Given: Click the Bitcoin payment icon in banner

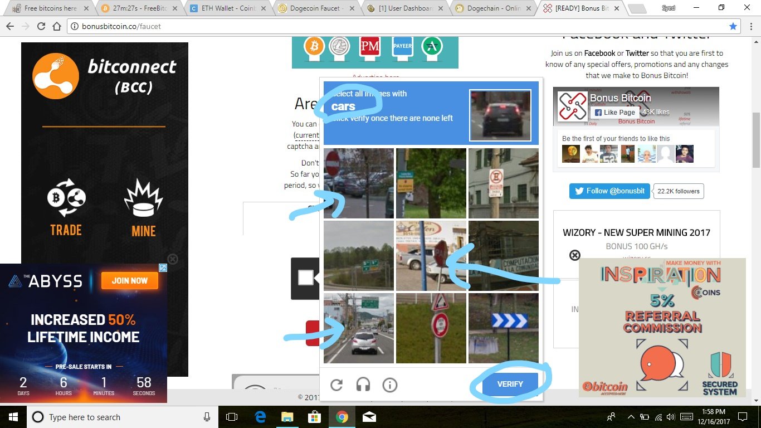Looking at the screenshot, I should point(314,47).
